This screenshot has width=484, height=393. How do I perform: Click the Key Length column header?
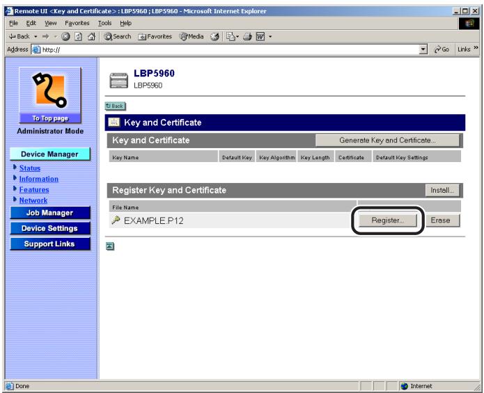pyautogui.click(x=315, y=157)
